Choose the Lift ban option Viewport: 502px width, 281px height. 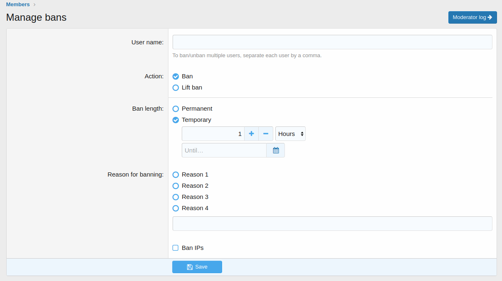pyautogui.click(x=176, y=87)
